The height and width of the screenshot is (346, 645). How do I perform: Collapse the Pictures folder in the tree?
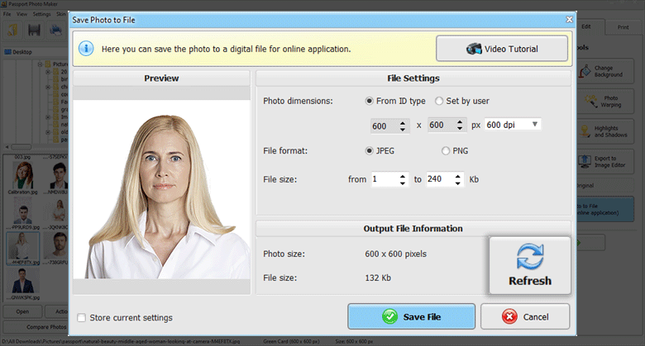click(40, 64)
